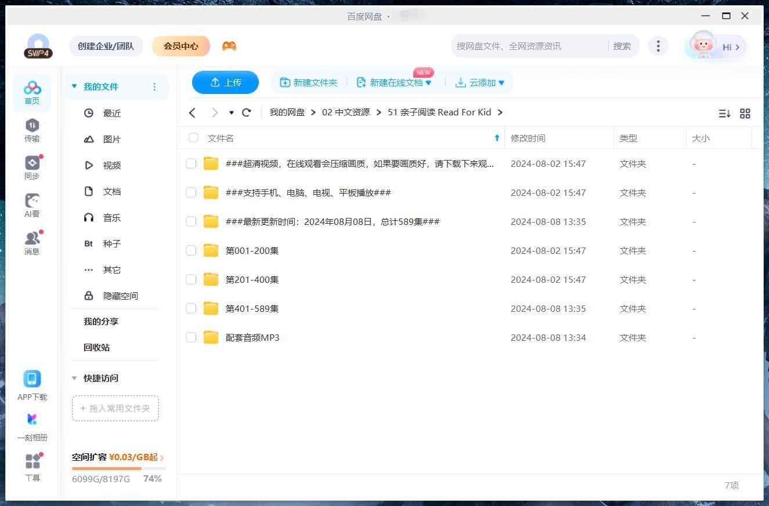Switch to grid view layout
The image size is (769, 506).
click(x=745, y=114)
